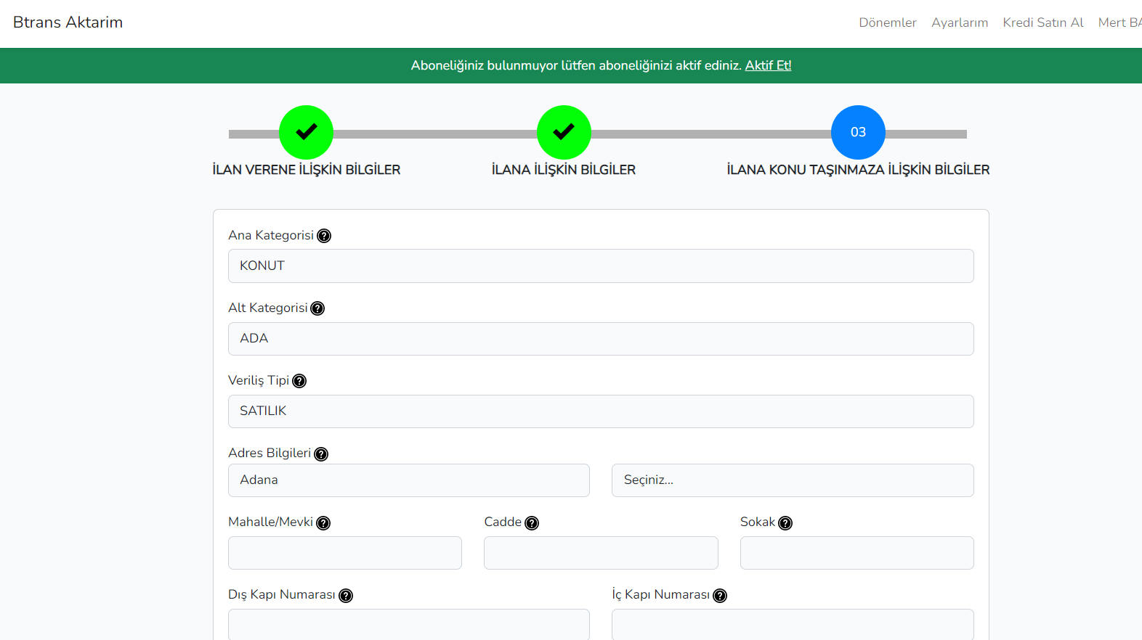Click help icon next to Ana Kategorisi
This screenshot has width=1142, height=640.
(x=324, y=236)
